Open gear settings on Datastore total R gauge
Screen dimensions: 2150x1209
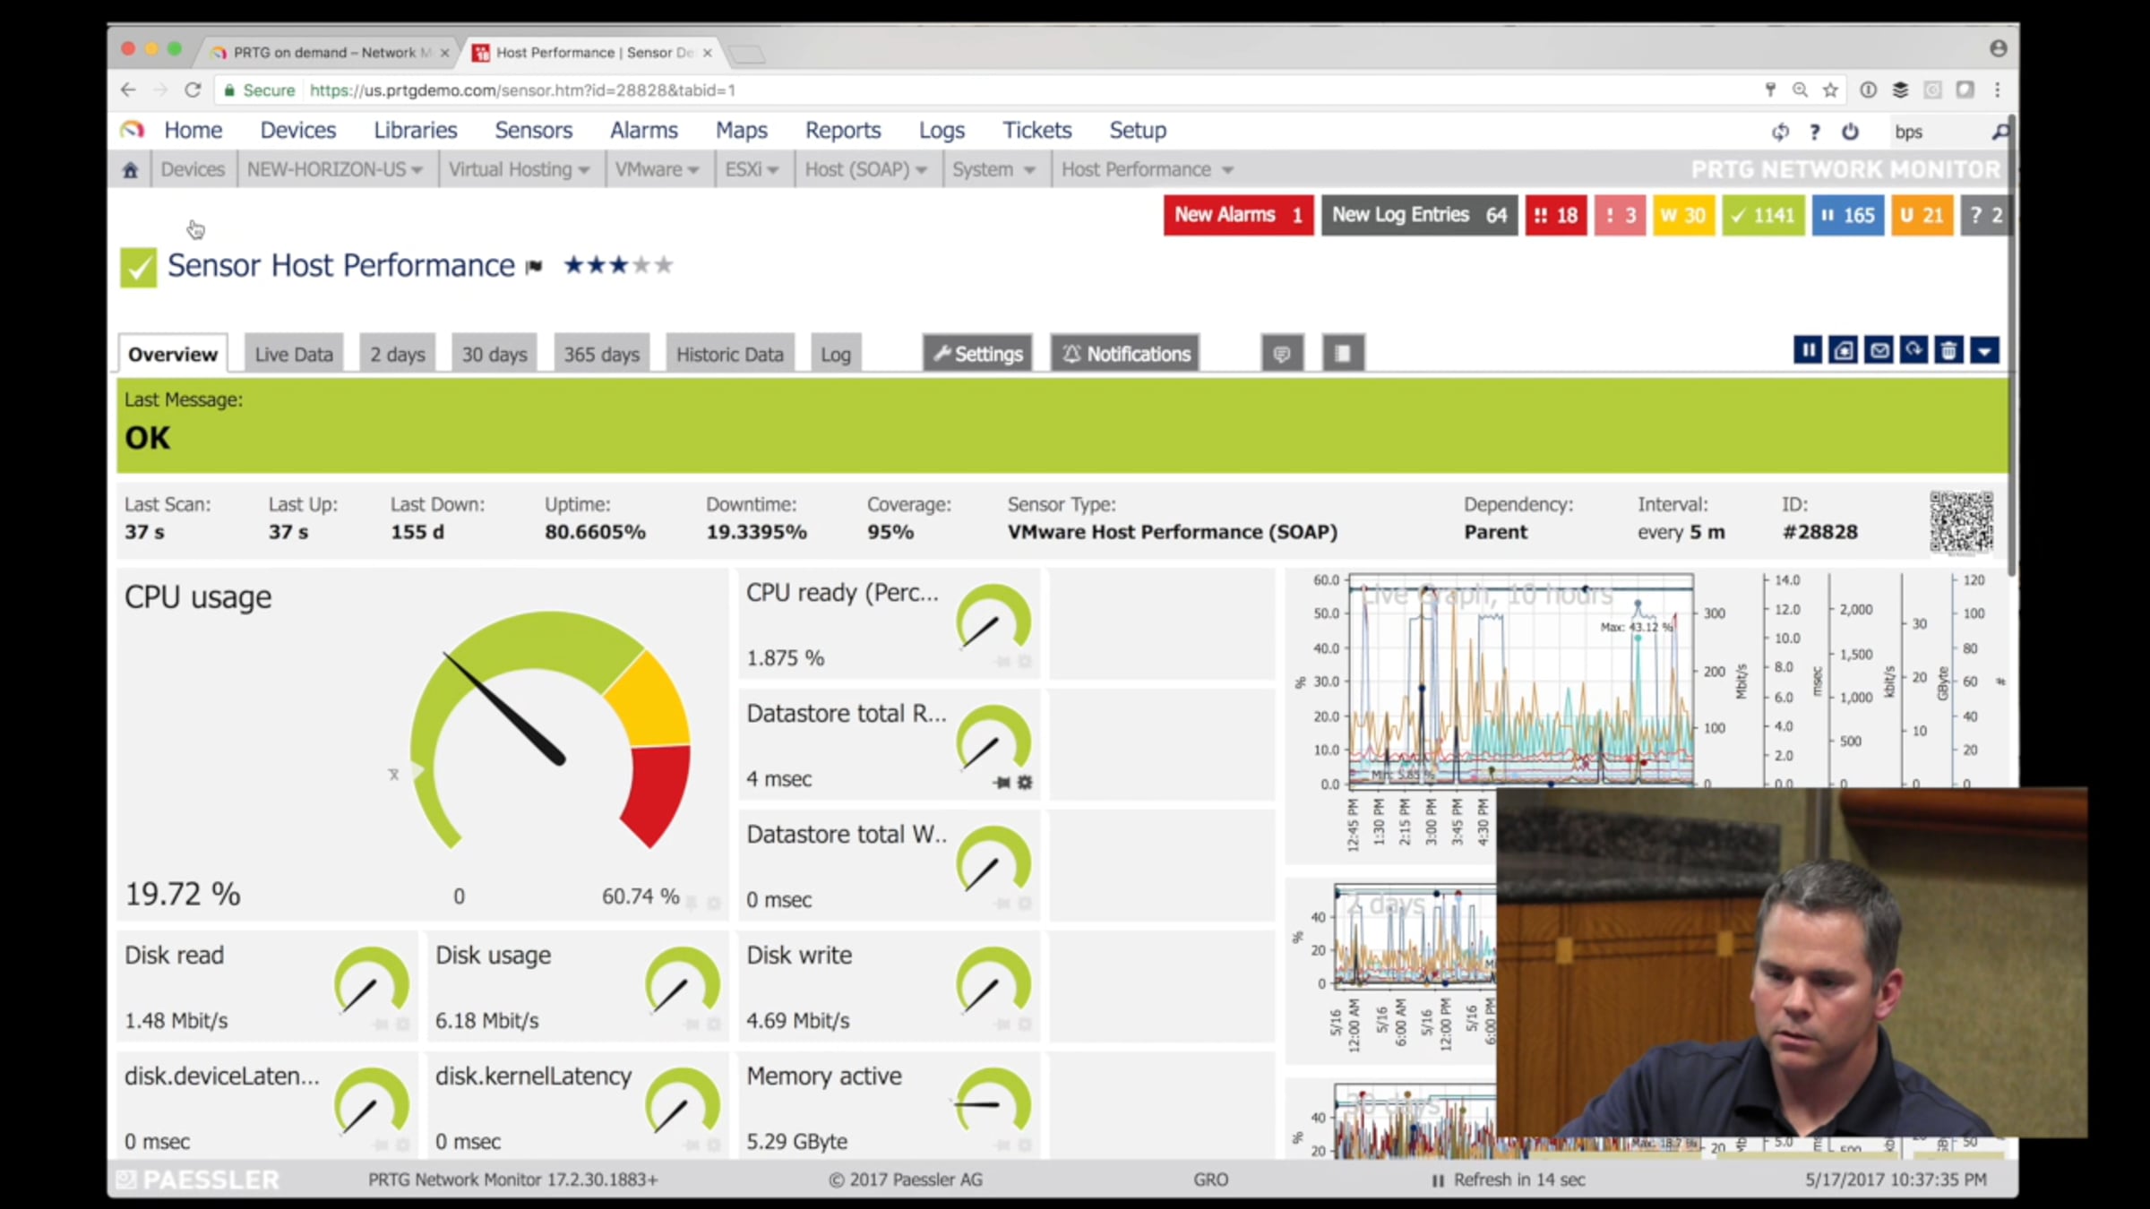pos(1025,782)
